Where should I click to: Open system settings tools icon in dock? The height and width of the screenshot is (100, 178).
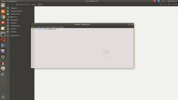click(3, 69)
